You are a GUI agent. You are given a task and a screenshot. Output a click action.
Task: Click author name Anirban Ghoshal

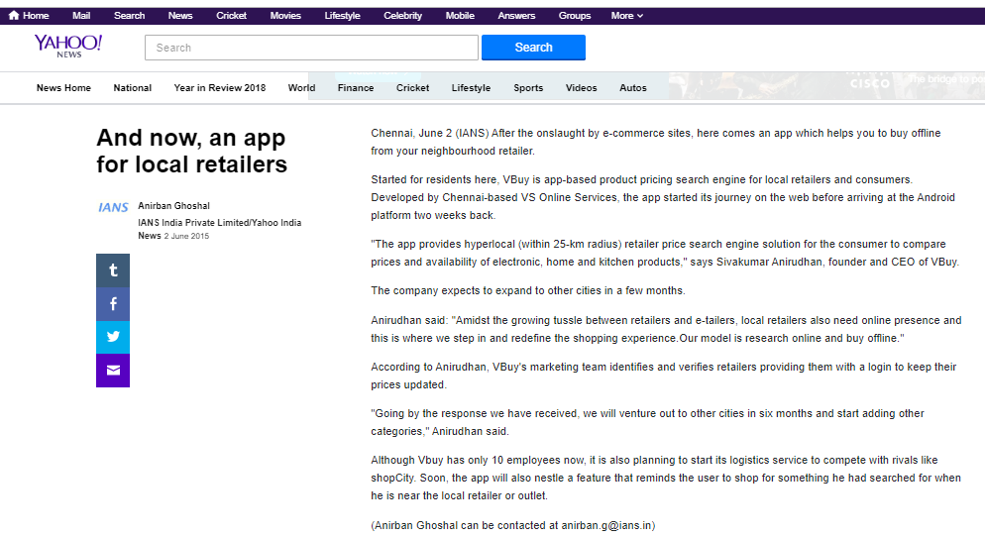click(x=174, y=206)
